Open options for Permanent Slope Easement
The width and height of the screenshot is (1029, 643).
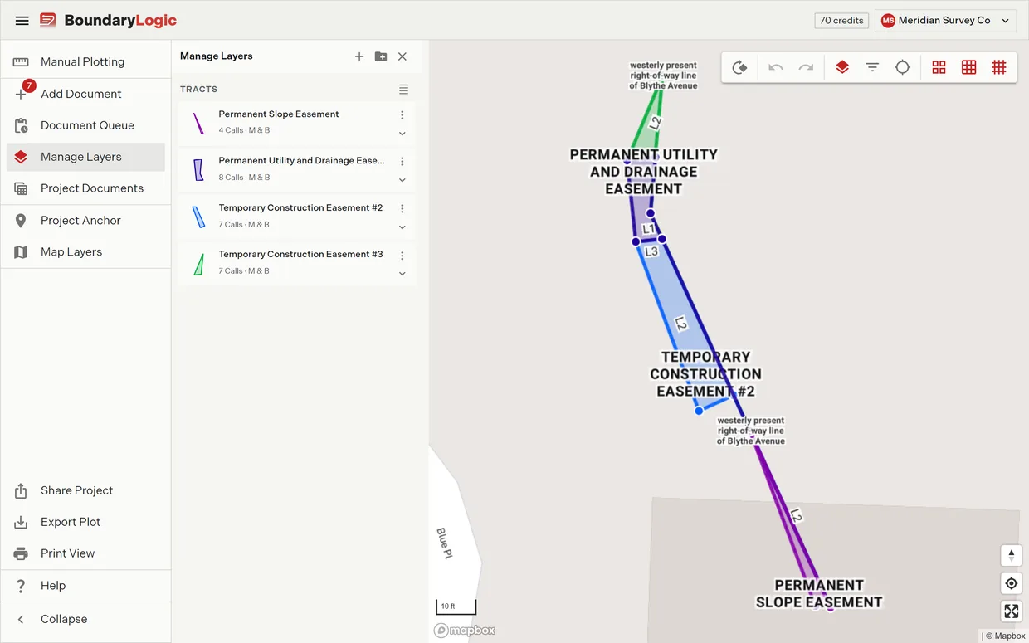click(402, 115)
